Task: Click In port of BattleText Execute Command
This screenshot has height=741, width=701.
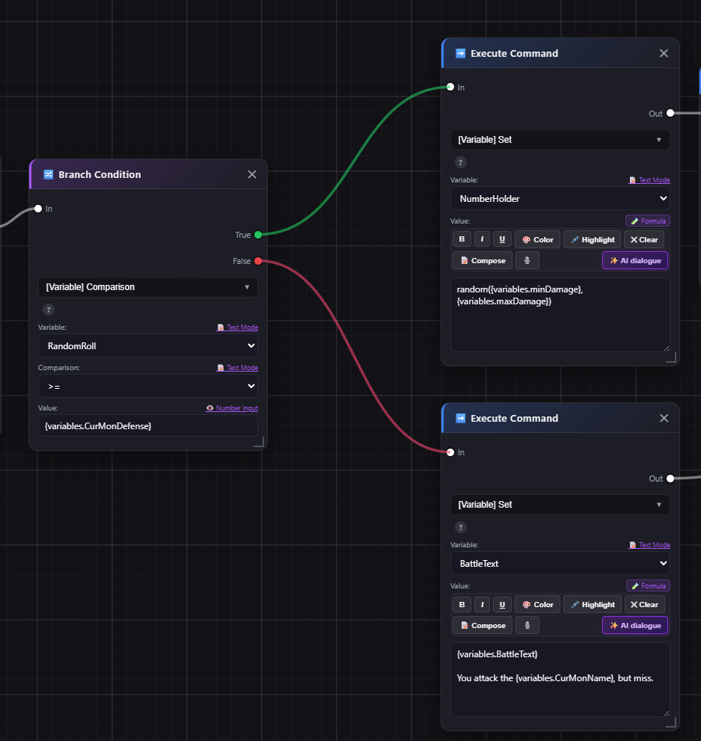Action: click(x=450, y=452)
